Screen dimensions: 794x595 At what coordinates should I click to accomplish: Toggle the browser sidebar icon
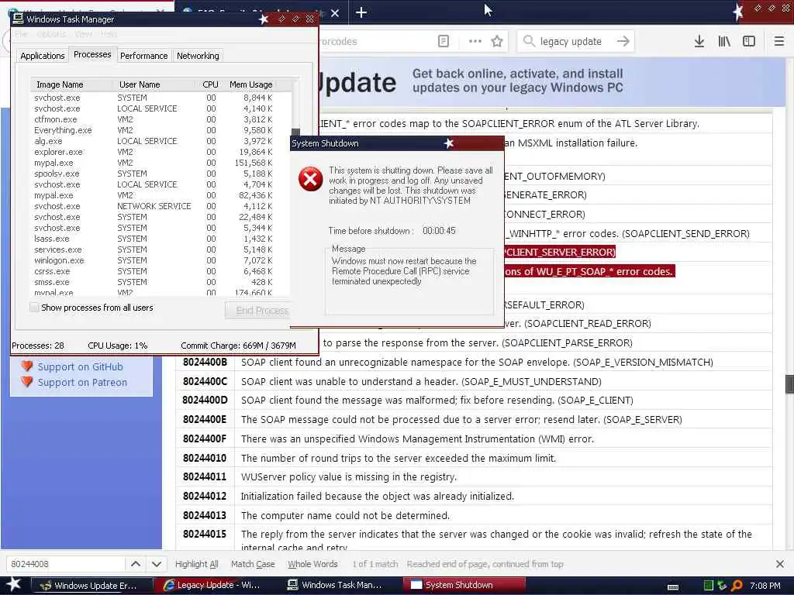[749, 41]
